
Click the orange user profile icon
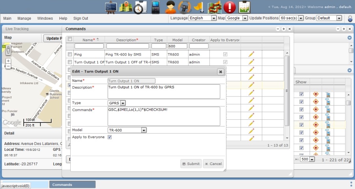point(171,7)
